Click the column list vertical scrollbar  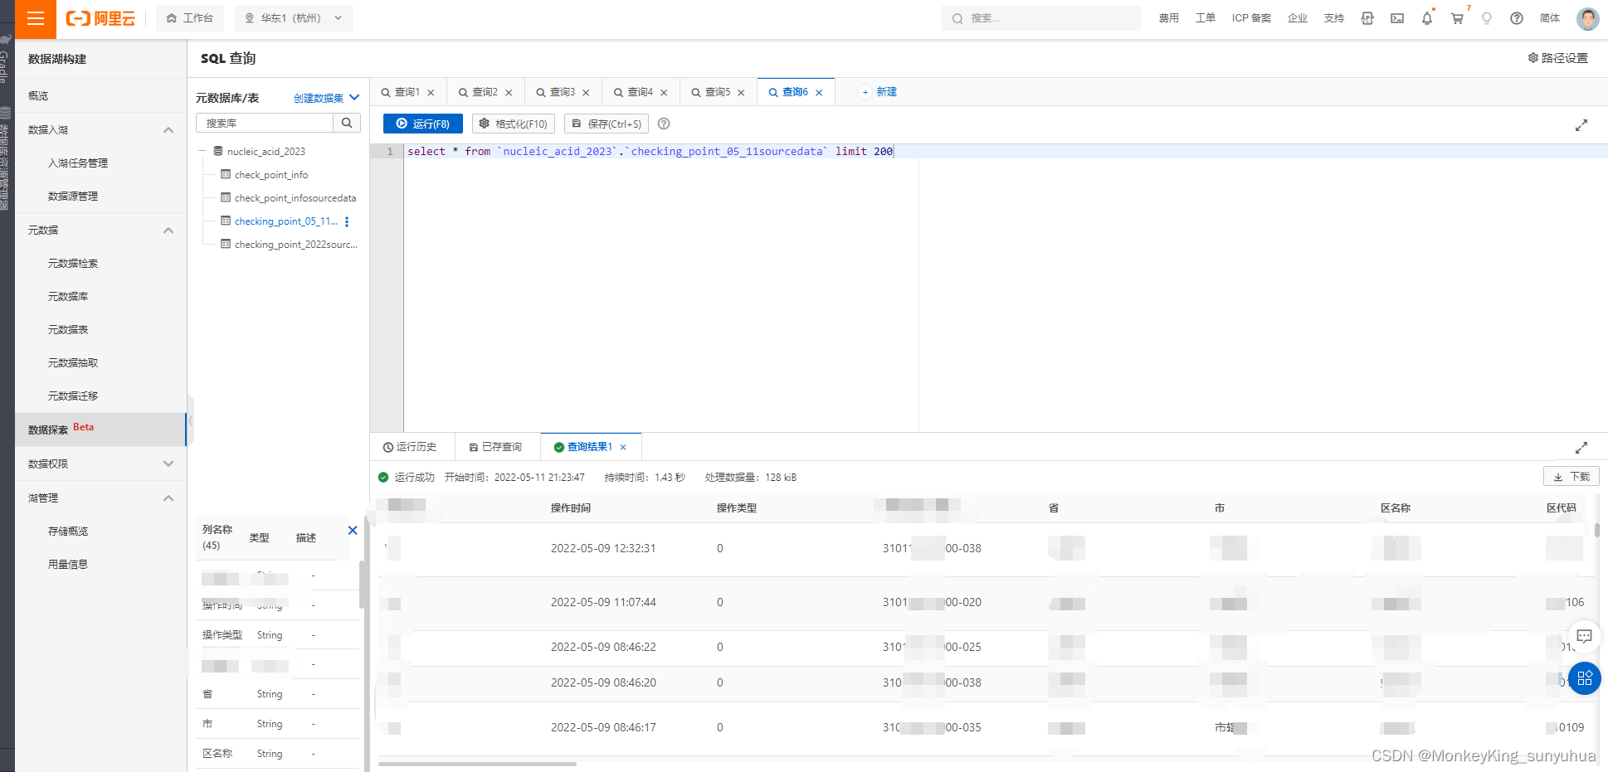pos(362,585)
